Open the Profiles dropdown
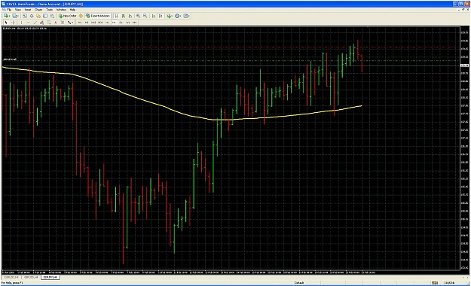471x286 pixels. point(16,16)
